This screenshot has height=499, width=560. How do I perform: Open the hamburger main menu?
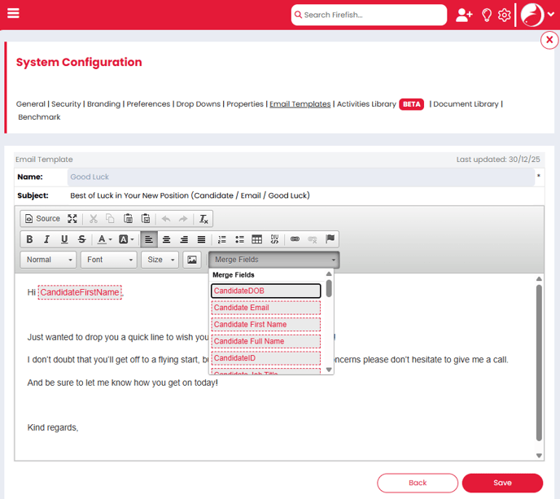coord(13,13)
